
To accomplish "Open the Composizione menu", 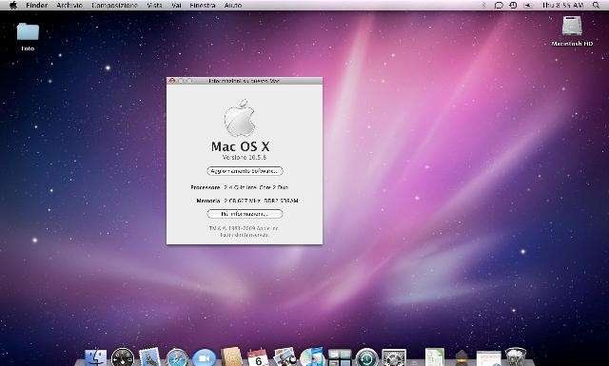I will (114, 5).
